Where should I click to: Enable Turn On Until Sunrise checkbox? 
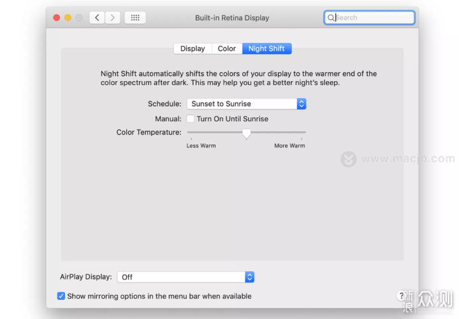pos(190,119)
